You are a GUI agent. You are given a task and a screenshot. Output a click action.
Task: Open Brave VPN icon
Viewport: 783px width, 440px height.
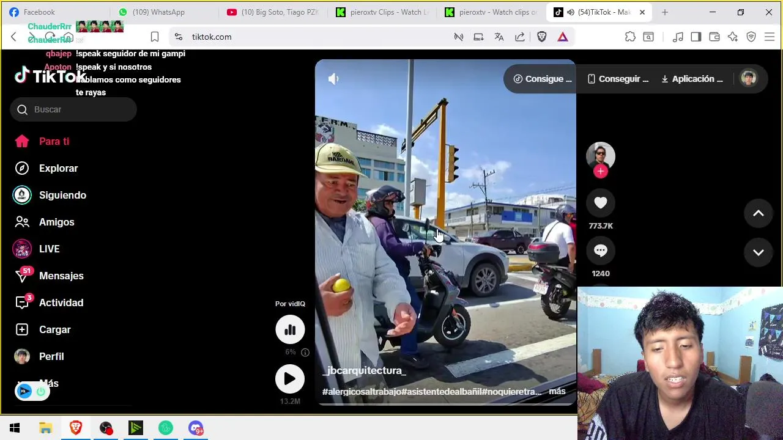(751, 37)
